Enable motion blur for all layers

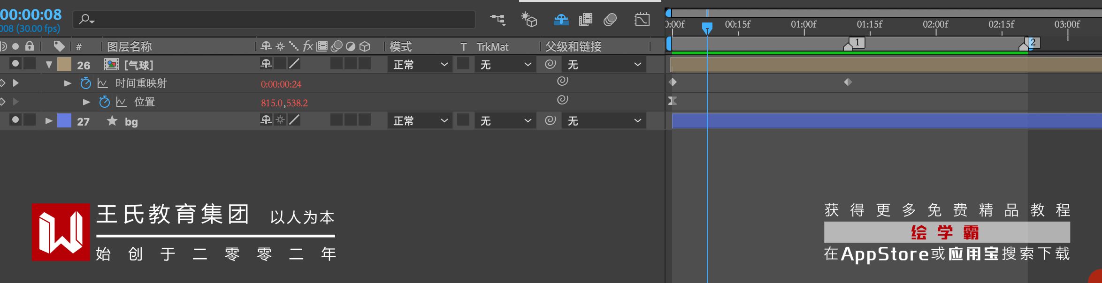pos(610,20)
